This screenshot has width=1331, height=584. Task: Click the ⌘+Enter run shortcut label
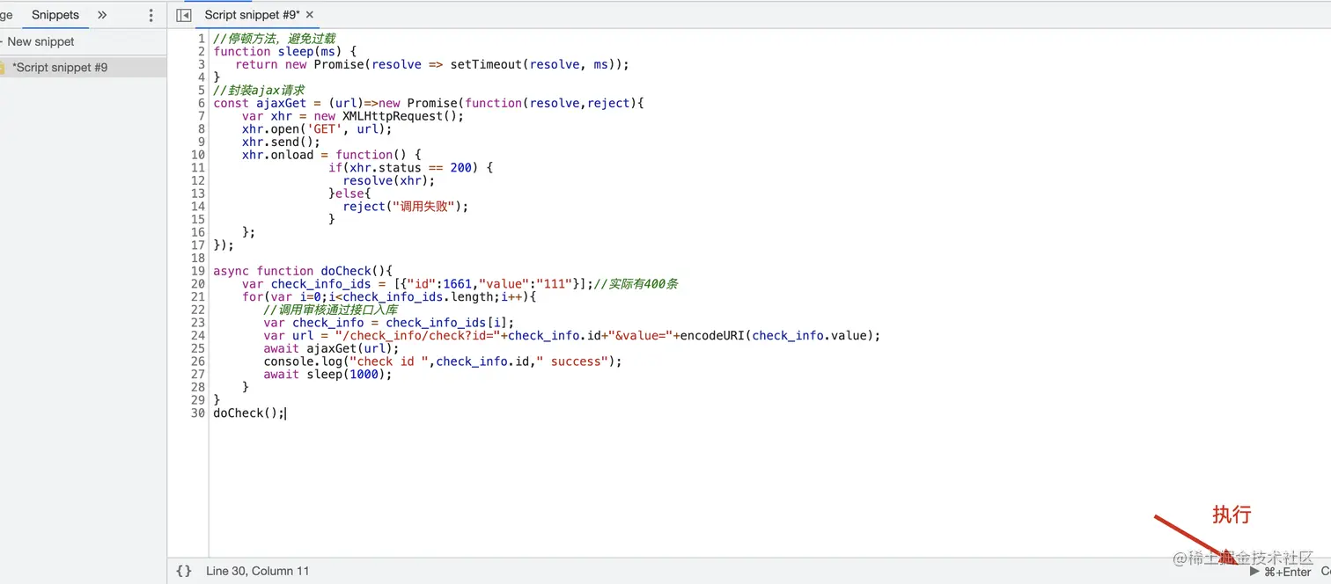coord(1288,572)
